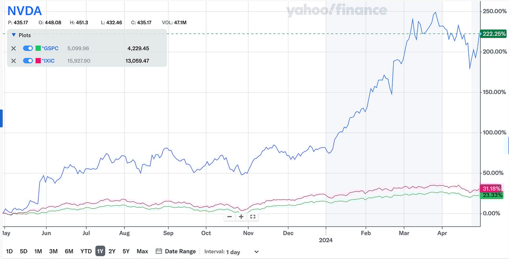Screen dimensions: 509x259
Task: Click the Jun date axis label
Action: coord(46,233)
